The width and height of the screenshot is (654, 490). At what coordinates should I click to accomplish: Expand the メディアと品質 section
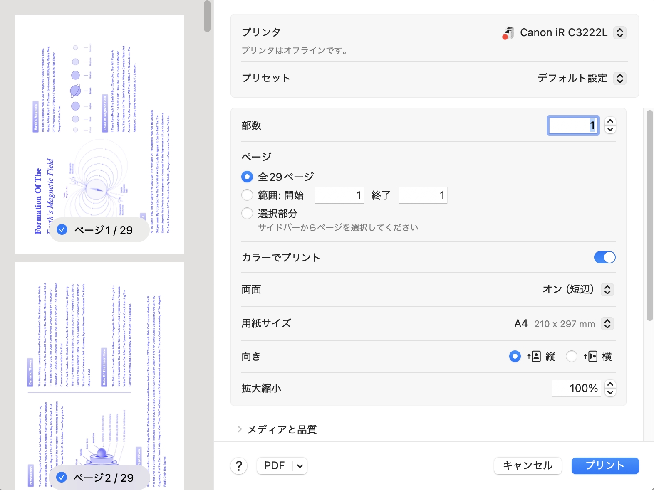click(239, 429)
